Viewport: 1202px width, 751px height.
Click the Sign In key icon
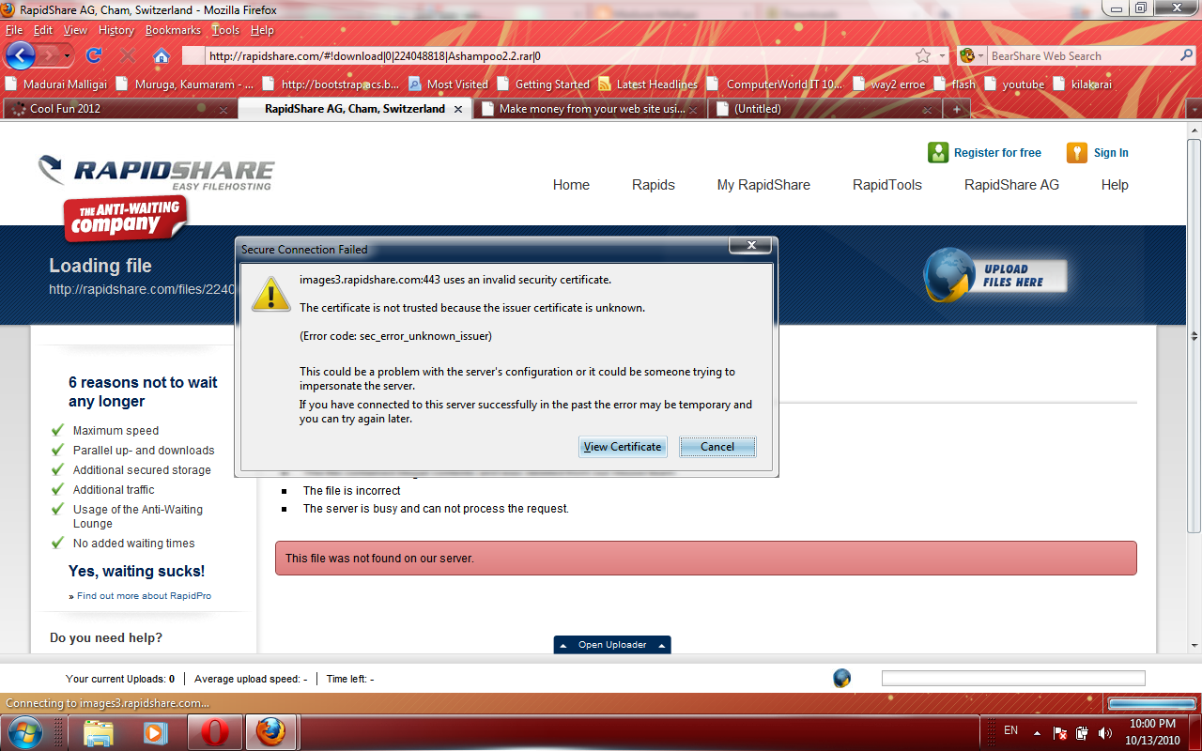1077,153
